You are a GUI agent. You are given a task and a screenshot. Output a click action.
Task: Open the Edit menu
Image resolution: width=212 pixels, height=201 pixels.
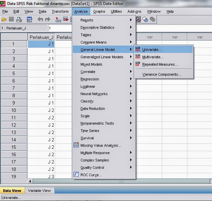coord(16,11)
